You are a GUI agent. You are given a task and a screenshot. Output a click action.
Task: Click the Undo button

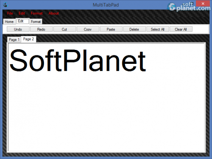pos(18,29)
